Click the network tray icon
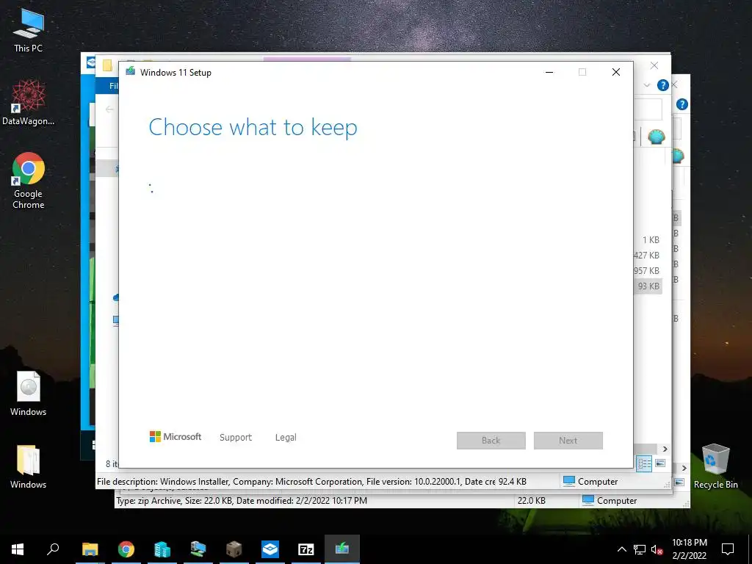This screenshot has height=564, width=752. tap(640, 549)
